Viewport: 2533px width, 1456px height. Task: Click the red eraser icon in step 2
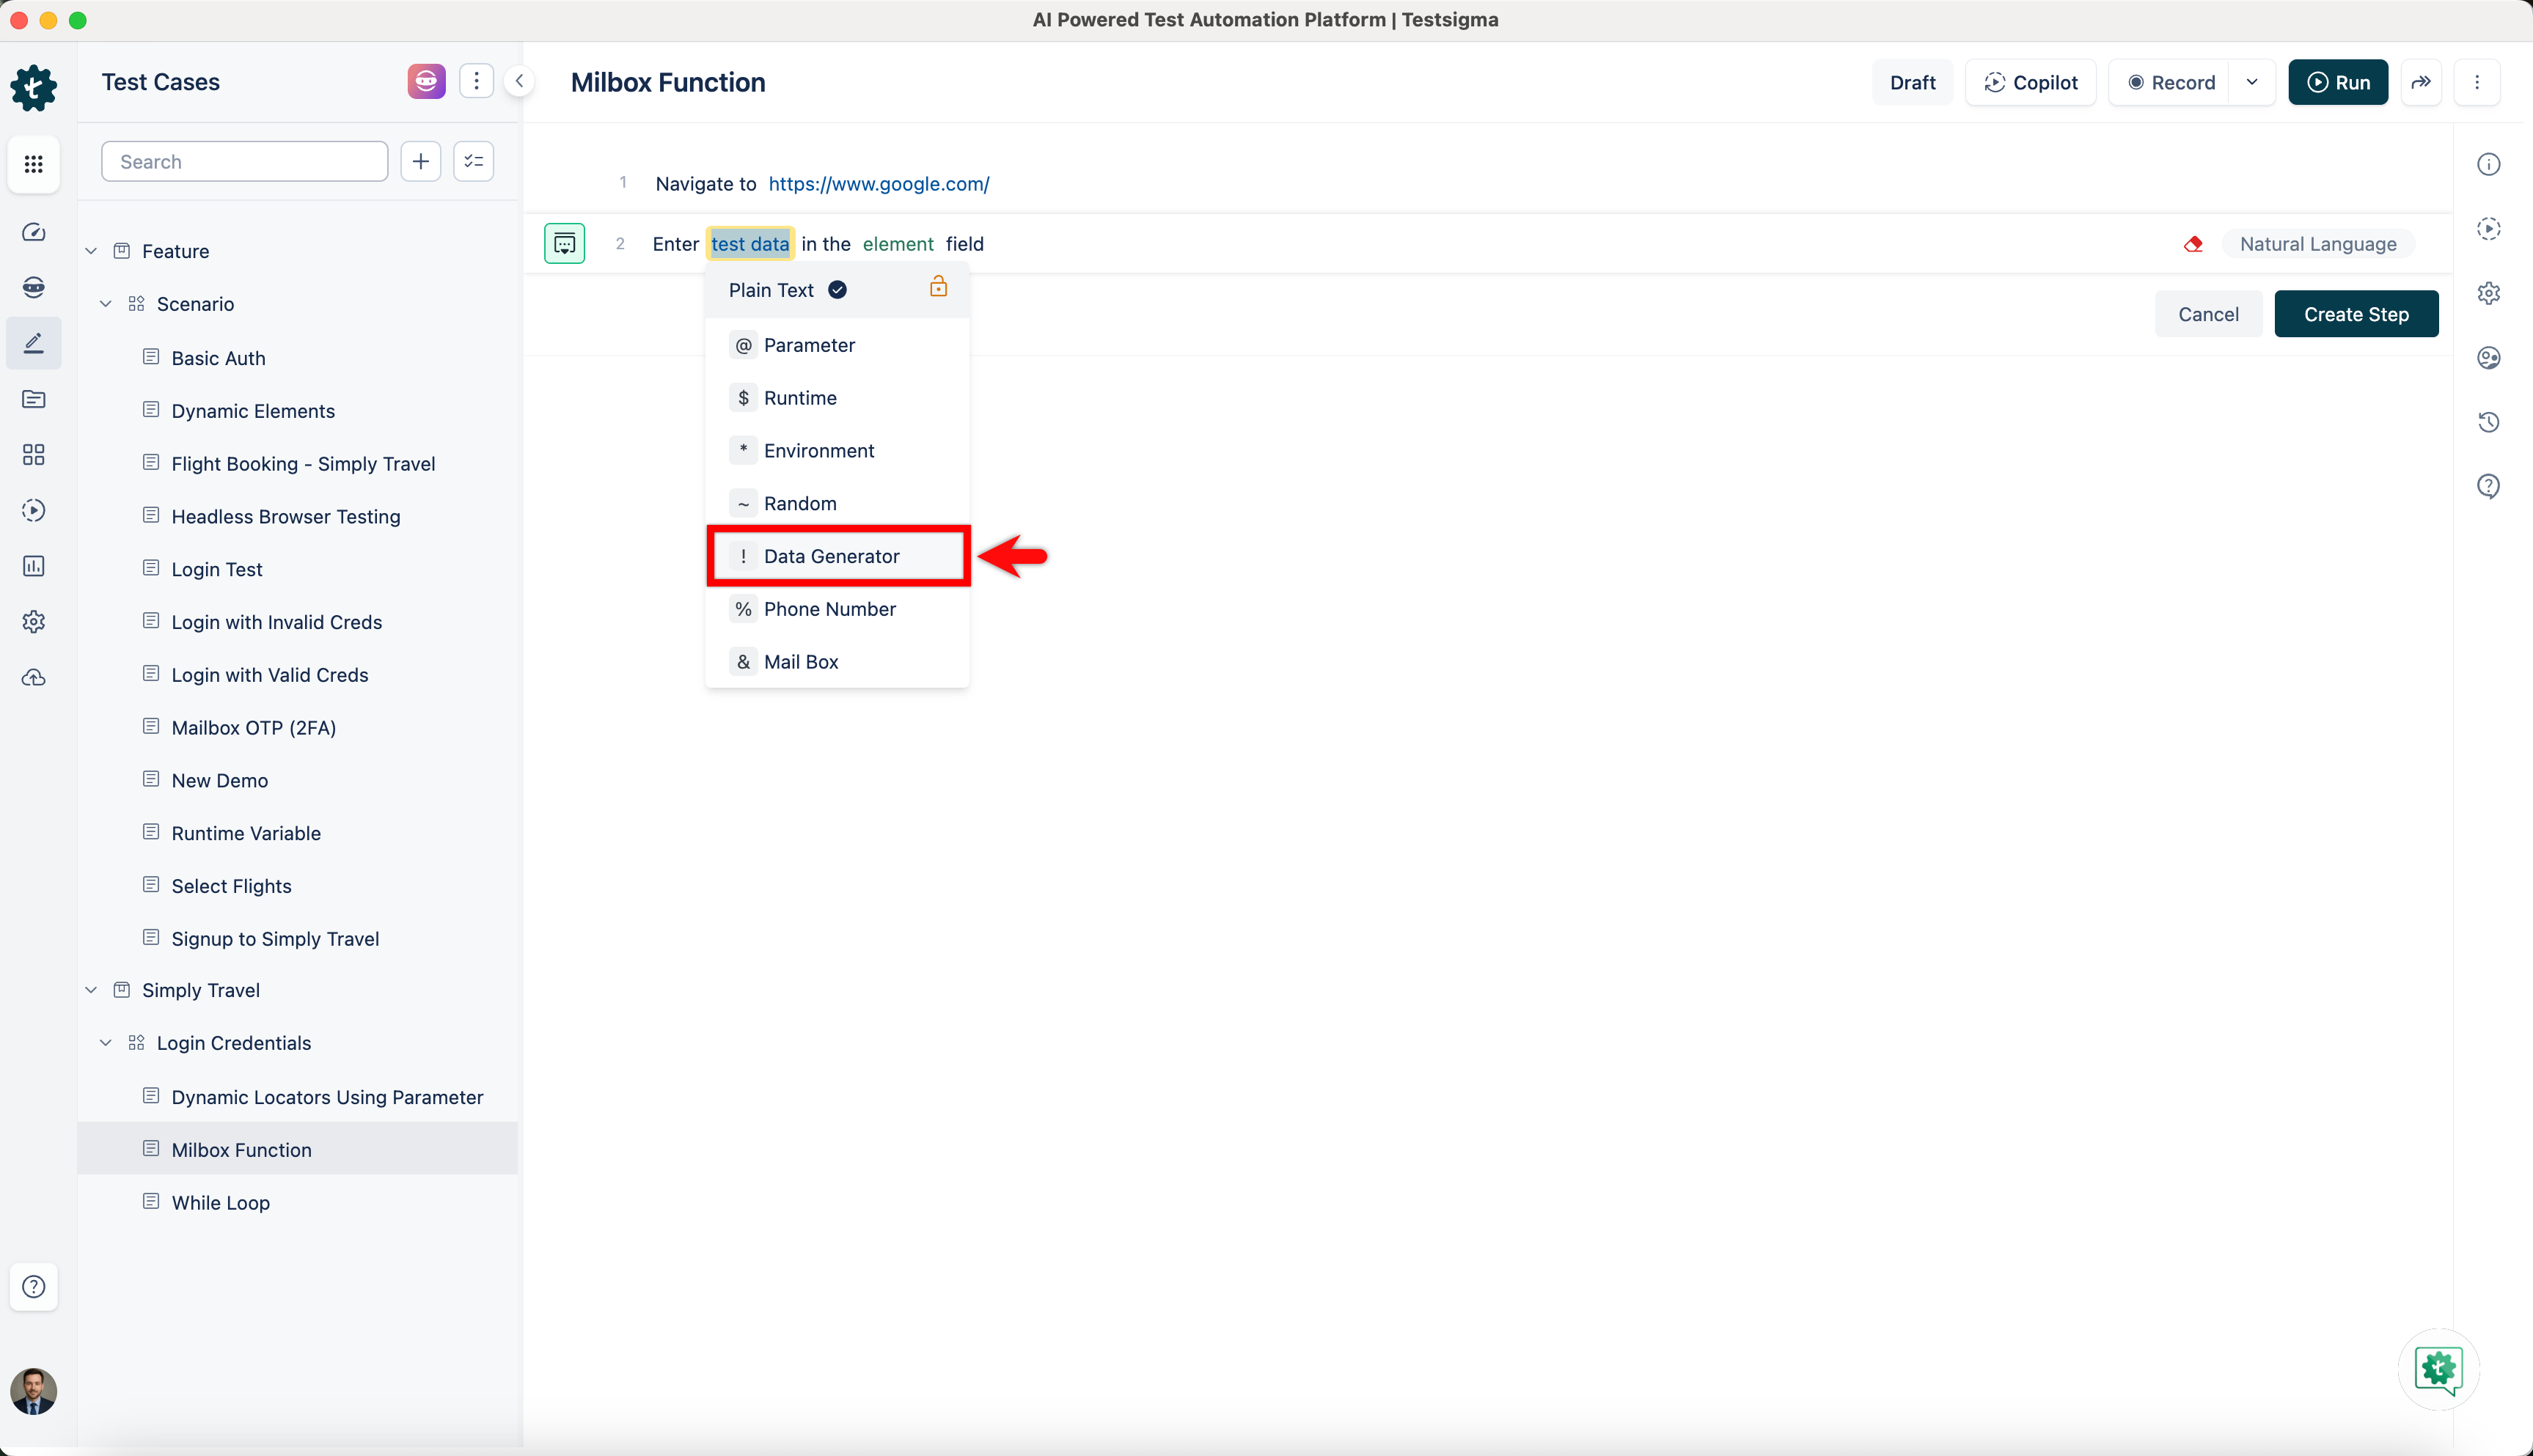click(x=2193, y=244)
